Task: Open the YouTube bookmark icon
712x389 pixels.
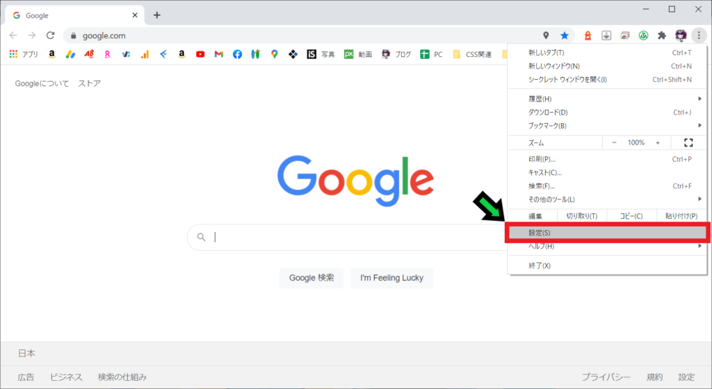Action: pos(200,54)
